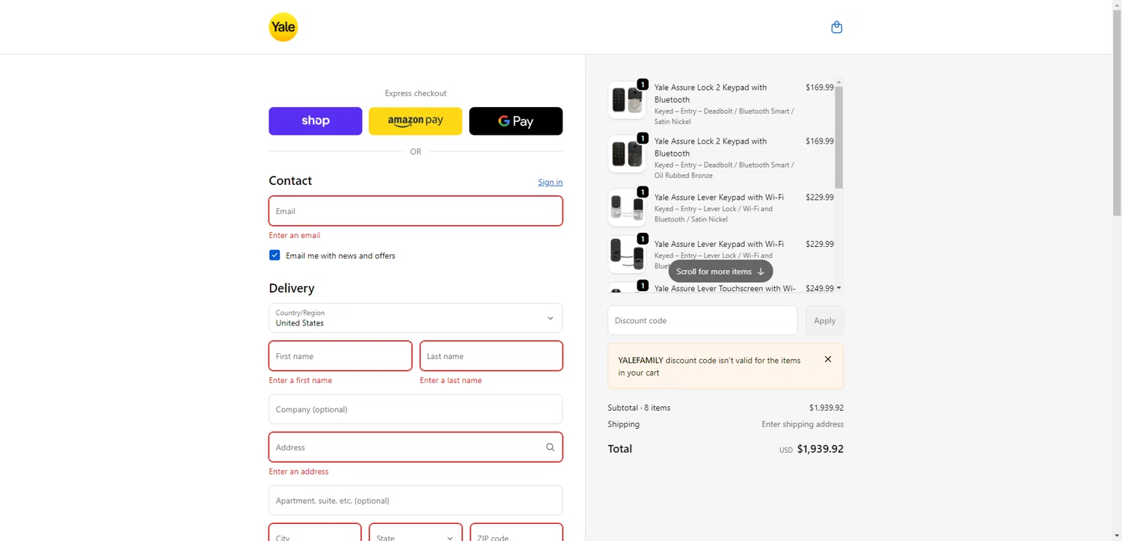Image resolution: width=1122 pixels, height=541 pixels.
Task: Click the Apply discount button
Action: [824, 320]
